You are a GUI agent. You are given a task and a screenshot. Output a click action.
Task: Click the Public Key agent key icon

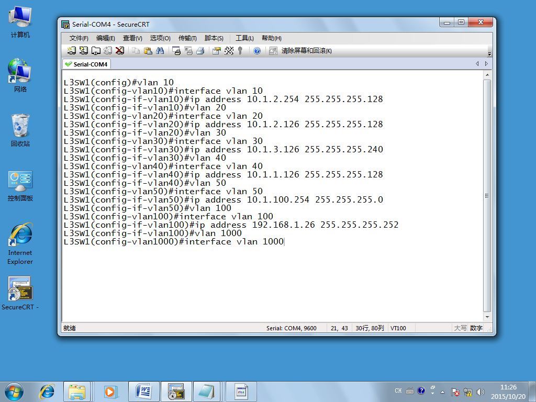(x=240, y=51)
